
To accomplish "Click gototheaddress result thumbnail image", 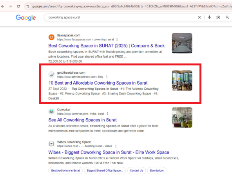I will click(182, 80).
